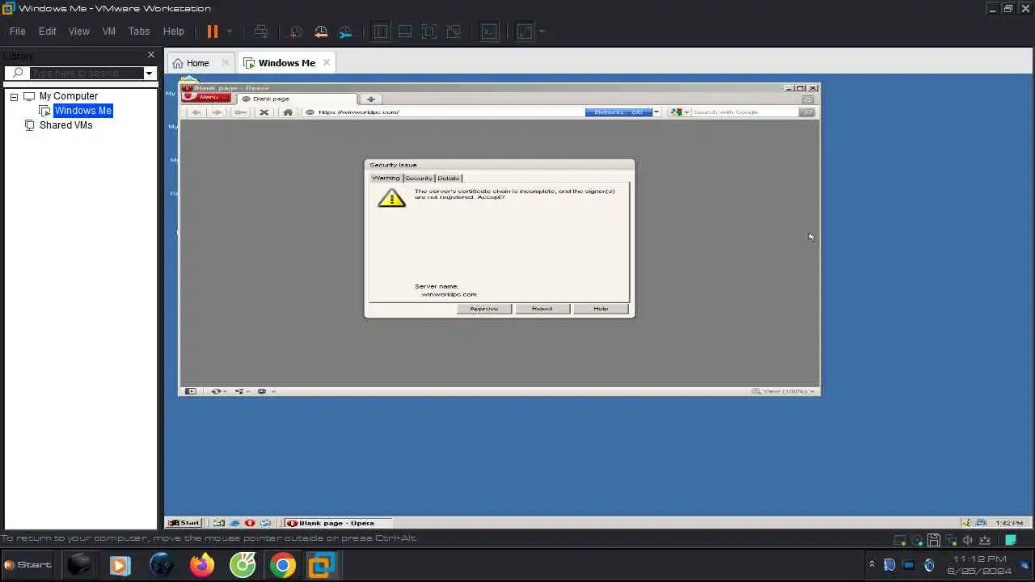Image resolution: width=1035 pixels, height=582 pixels.
Task: Switch to the Warning tab in Security Issue dialog
Action: click(386, 178)
